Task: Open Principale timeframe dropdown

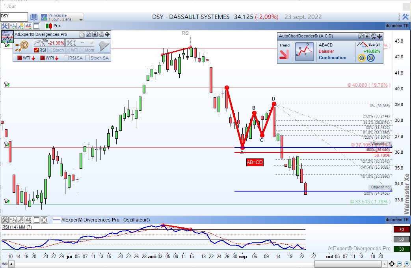Action: [62, 17]
